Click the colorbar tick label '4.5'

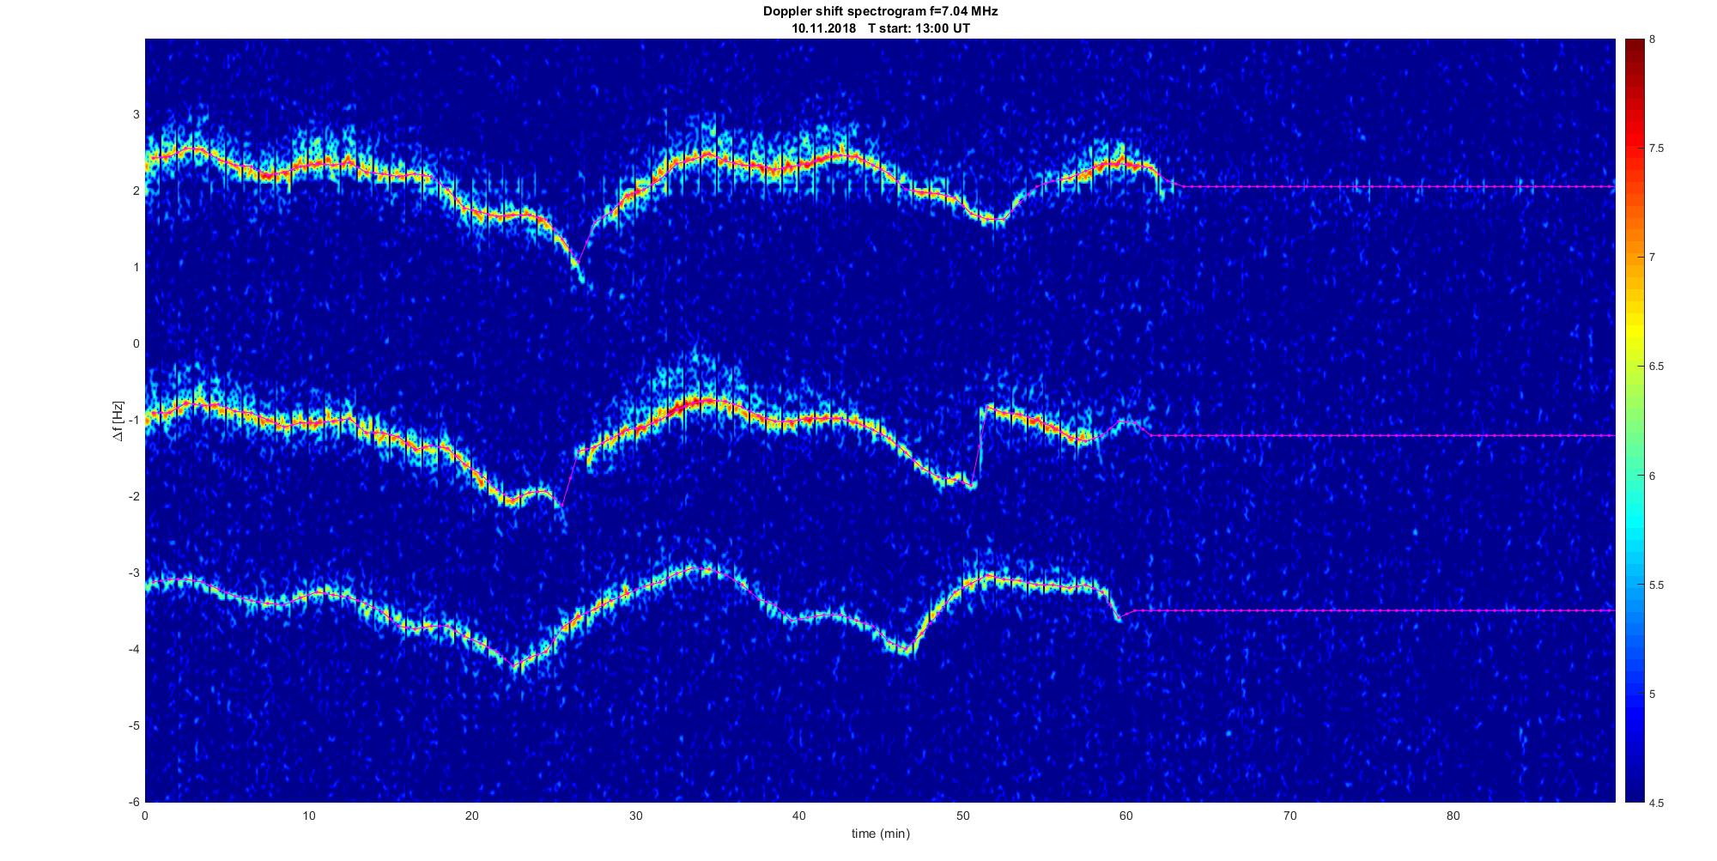(x=1656, y=803)
